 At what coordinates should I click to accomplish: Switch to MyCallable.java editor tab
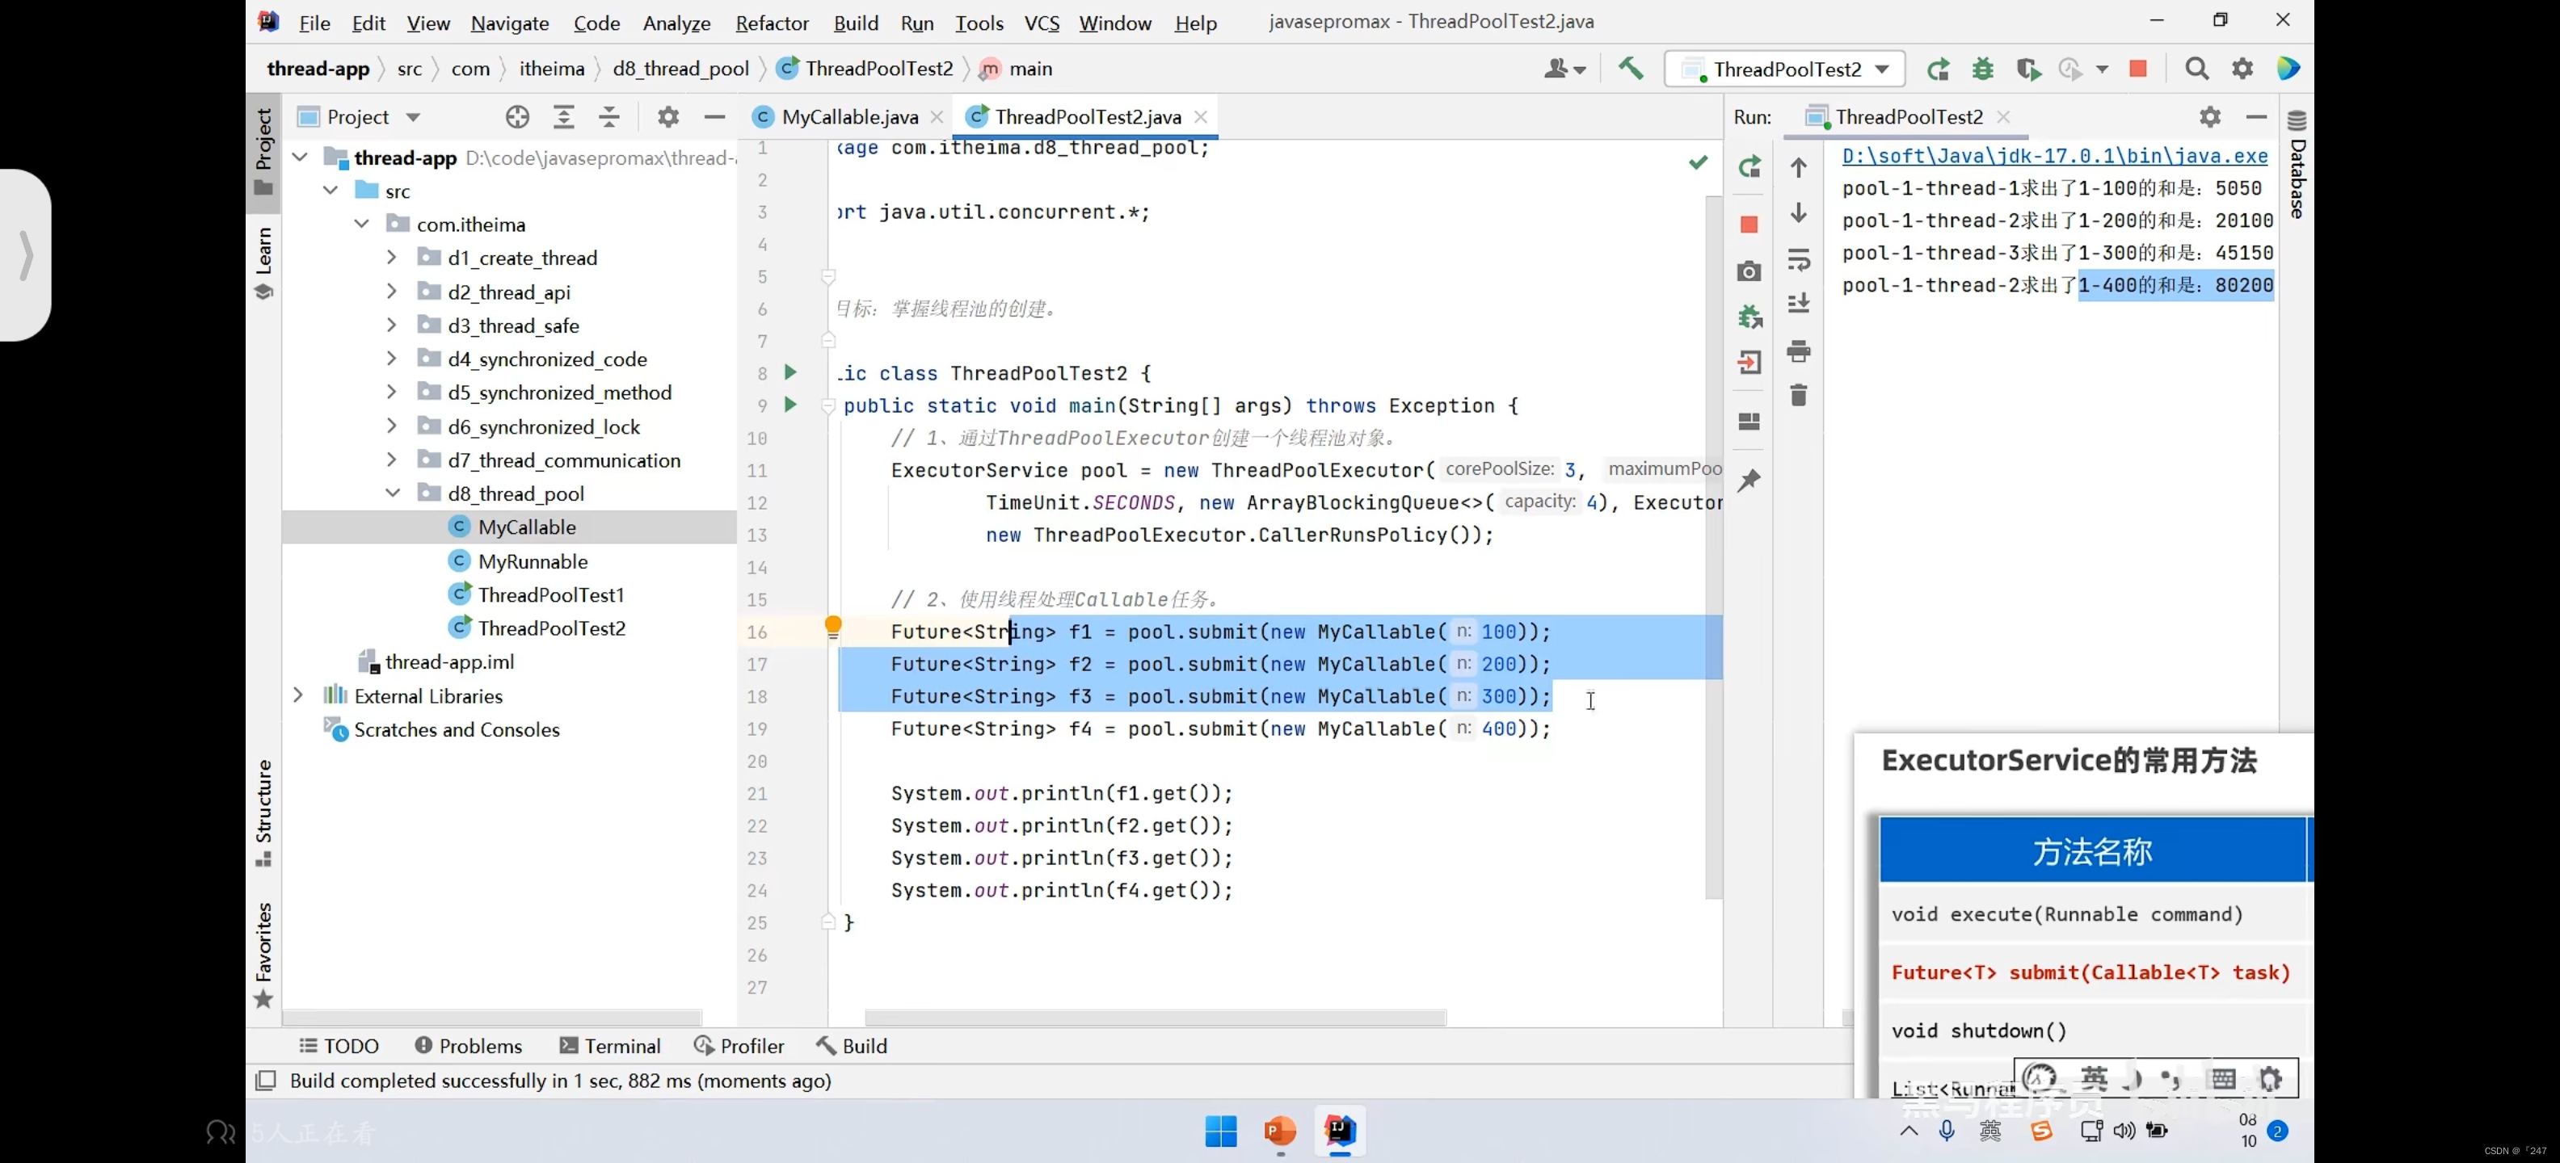tap(848, 117)
